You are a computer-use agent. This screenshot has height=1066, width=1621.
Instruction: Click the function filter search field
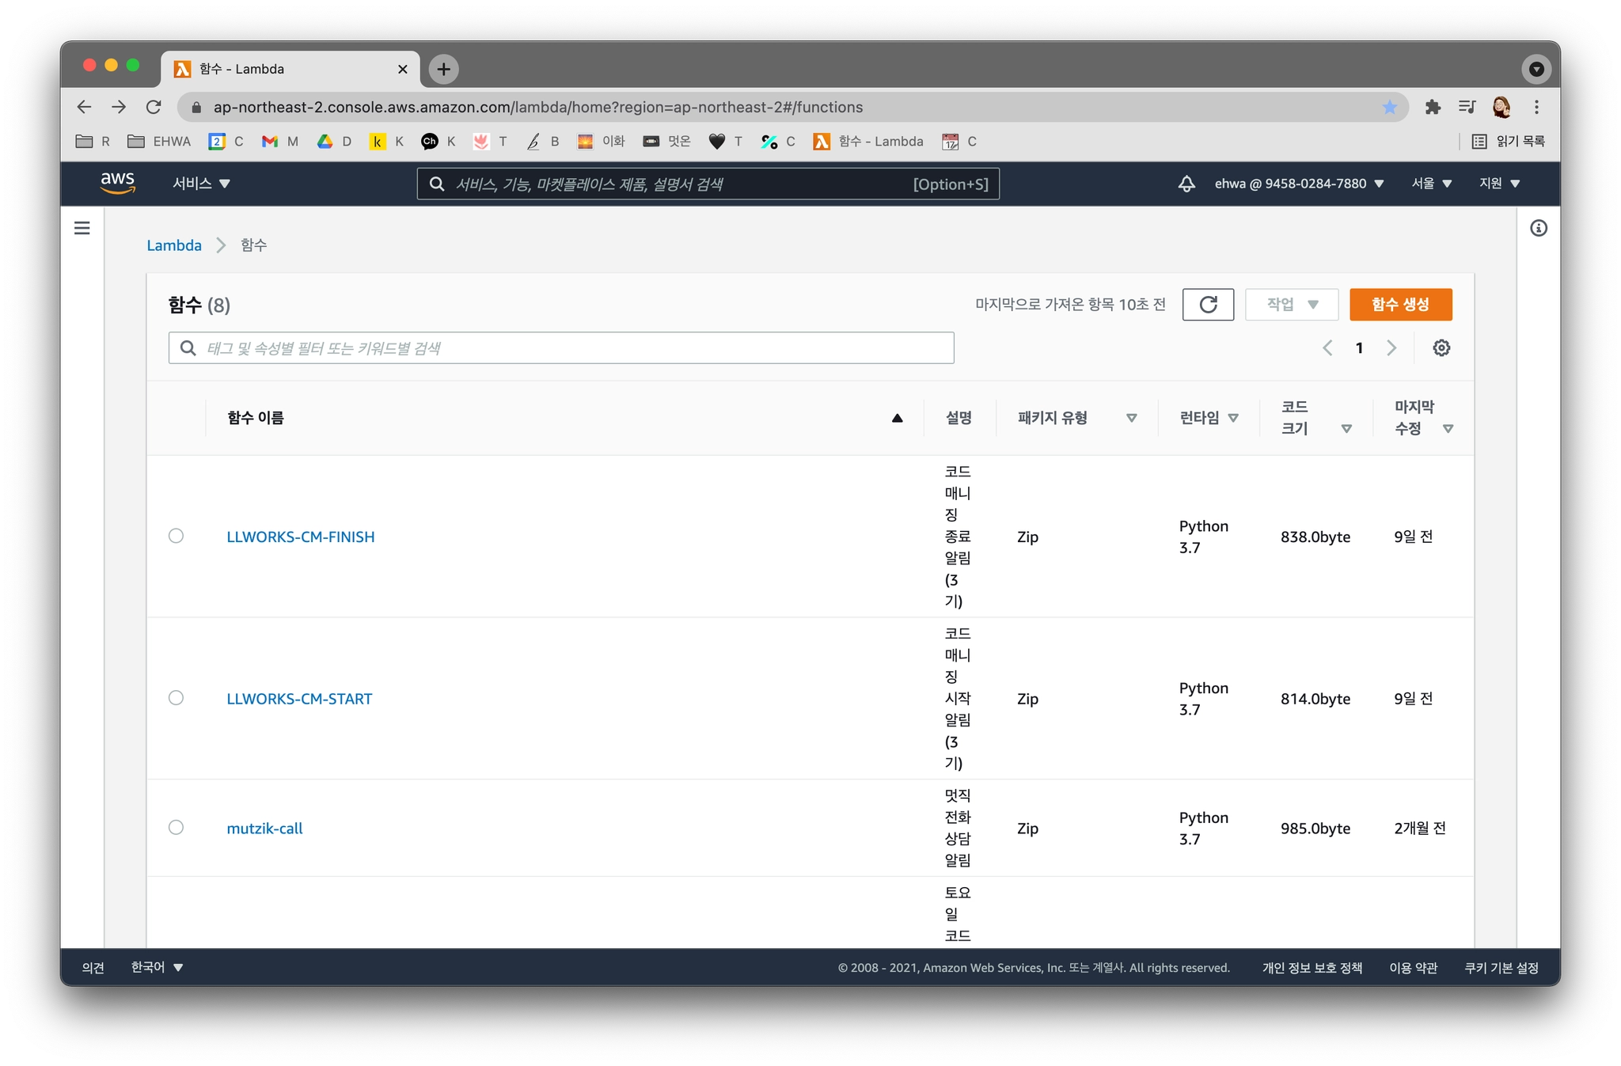(x=560, y=348)
